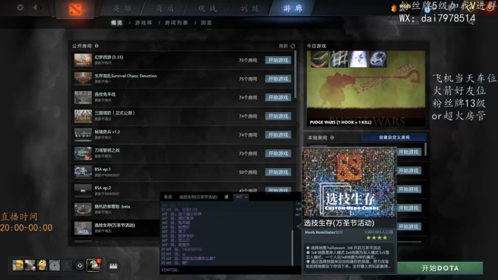Screen dimensions: 498x280
Task: Select the 浏览 browse sub-tab
Action: 206,23
